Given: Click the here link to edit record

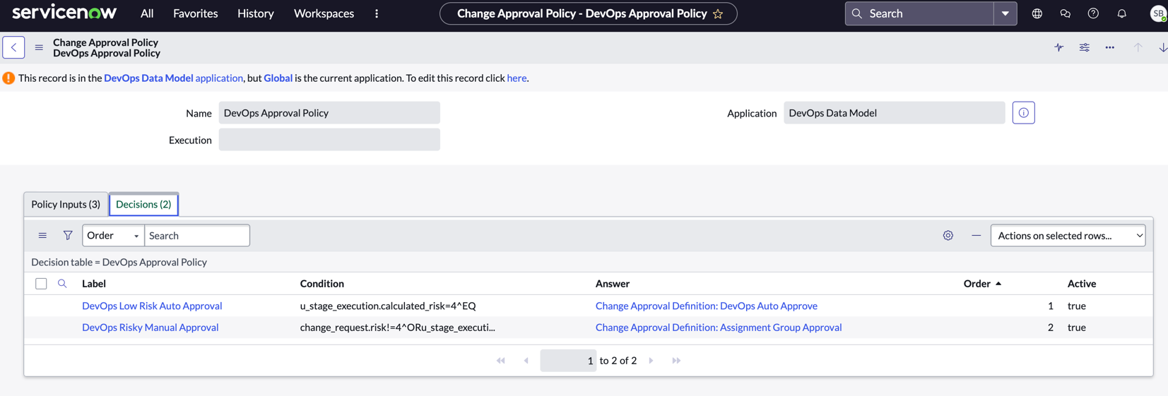Looking at the screenshot, I should tap(517, 78).
